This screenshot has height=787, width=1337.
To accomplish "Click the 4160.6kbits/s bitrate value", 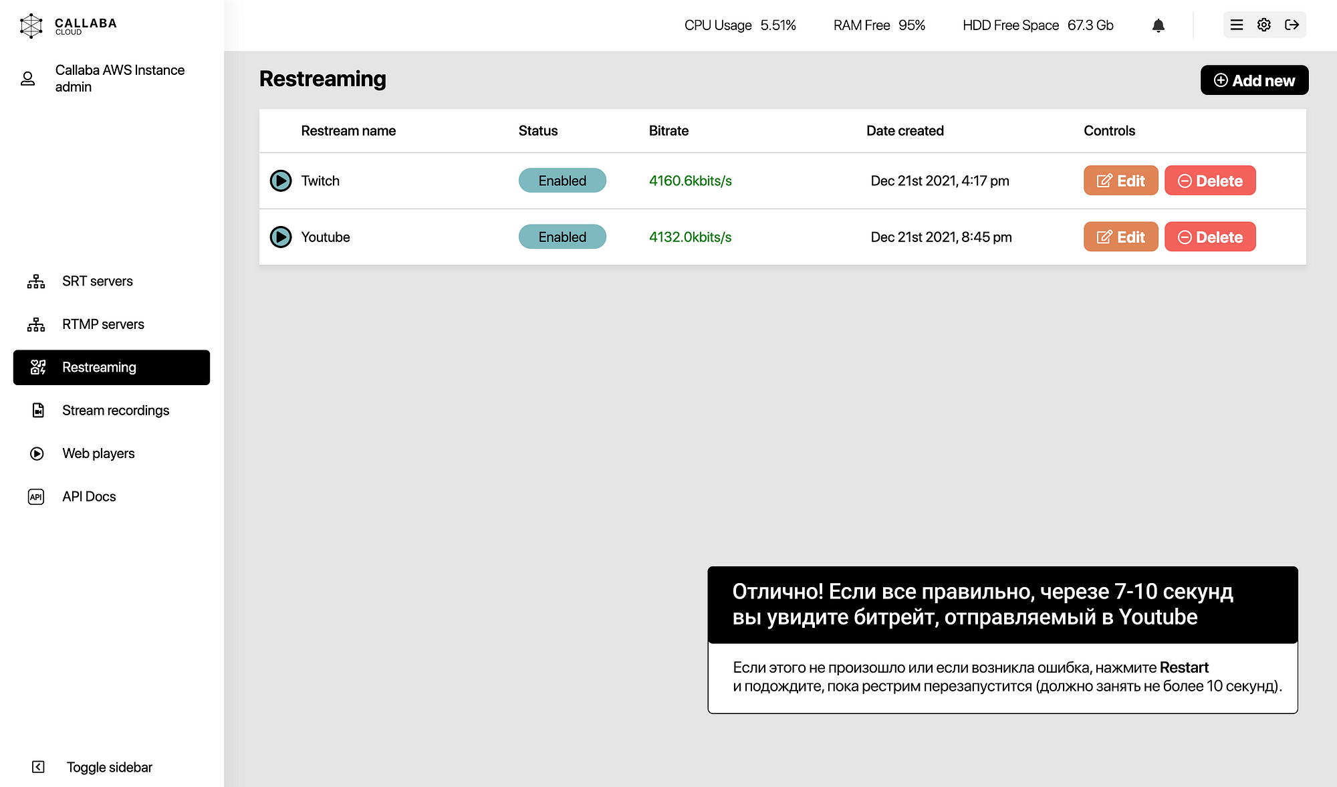I will [691, 181].
